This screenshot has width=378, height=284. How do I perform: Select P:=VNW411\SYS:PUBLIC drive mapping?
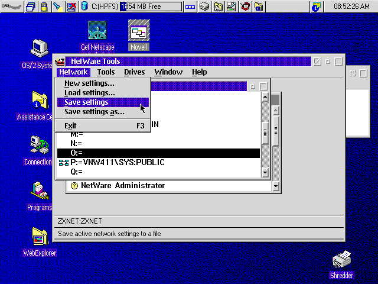pyautogui.click(x=159, y=162)
